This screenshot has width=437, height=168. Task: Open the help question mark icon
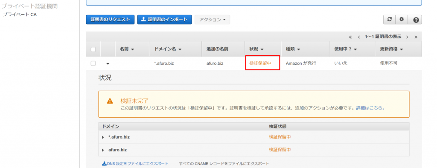point(416,20)
